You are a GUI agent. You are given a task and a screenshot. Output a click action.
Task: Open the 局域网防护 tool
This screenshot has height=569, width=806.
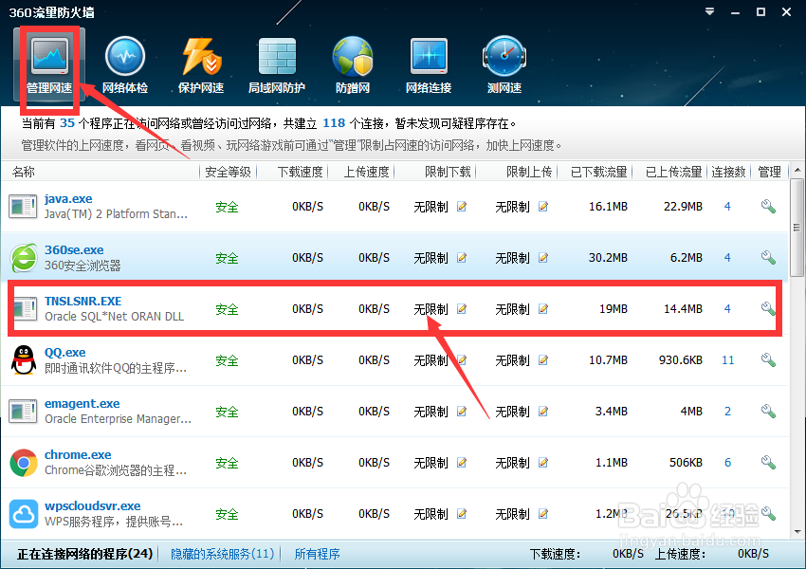click(x=277, y=65)
